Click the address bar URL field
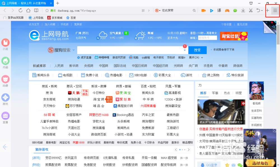280x167 pixels. (99, 11)
